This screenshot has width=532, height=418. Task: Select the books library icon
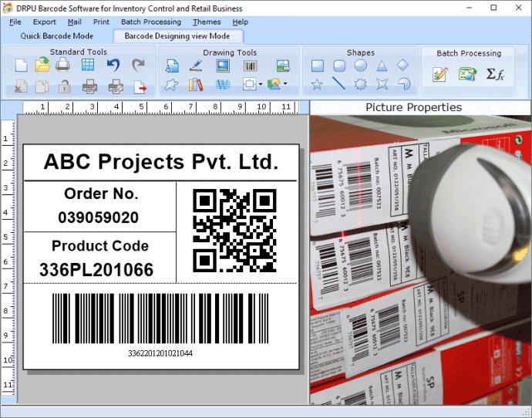click(x=196, y=85)
